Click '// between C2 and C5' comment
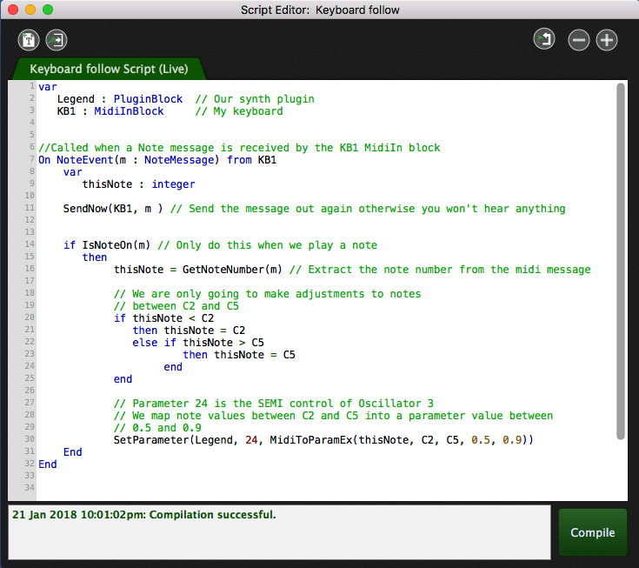Screen dimensions: 639x568 tap(176, 306)
